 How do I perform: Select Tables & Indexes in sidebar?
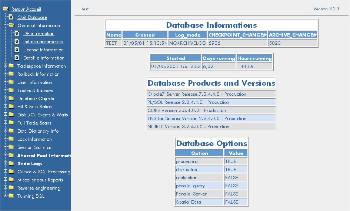click(35, 91)
